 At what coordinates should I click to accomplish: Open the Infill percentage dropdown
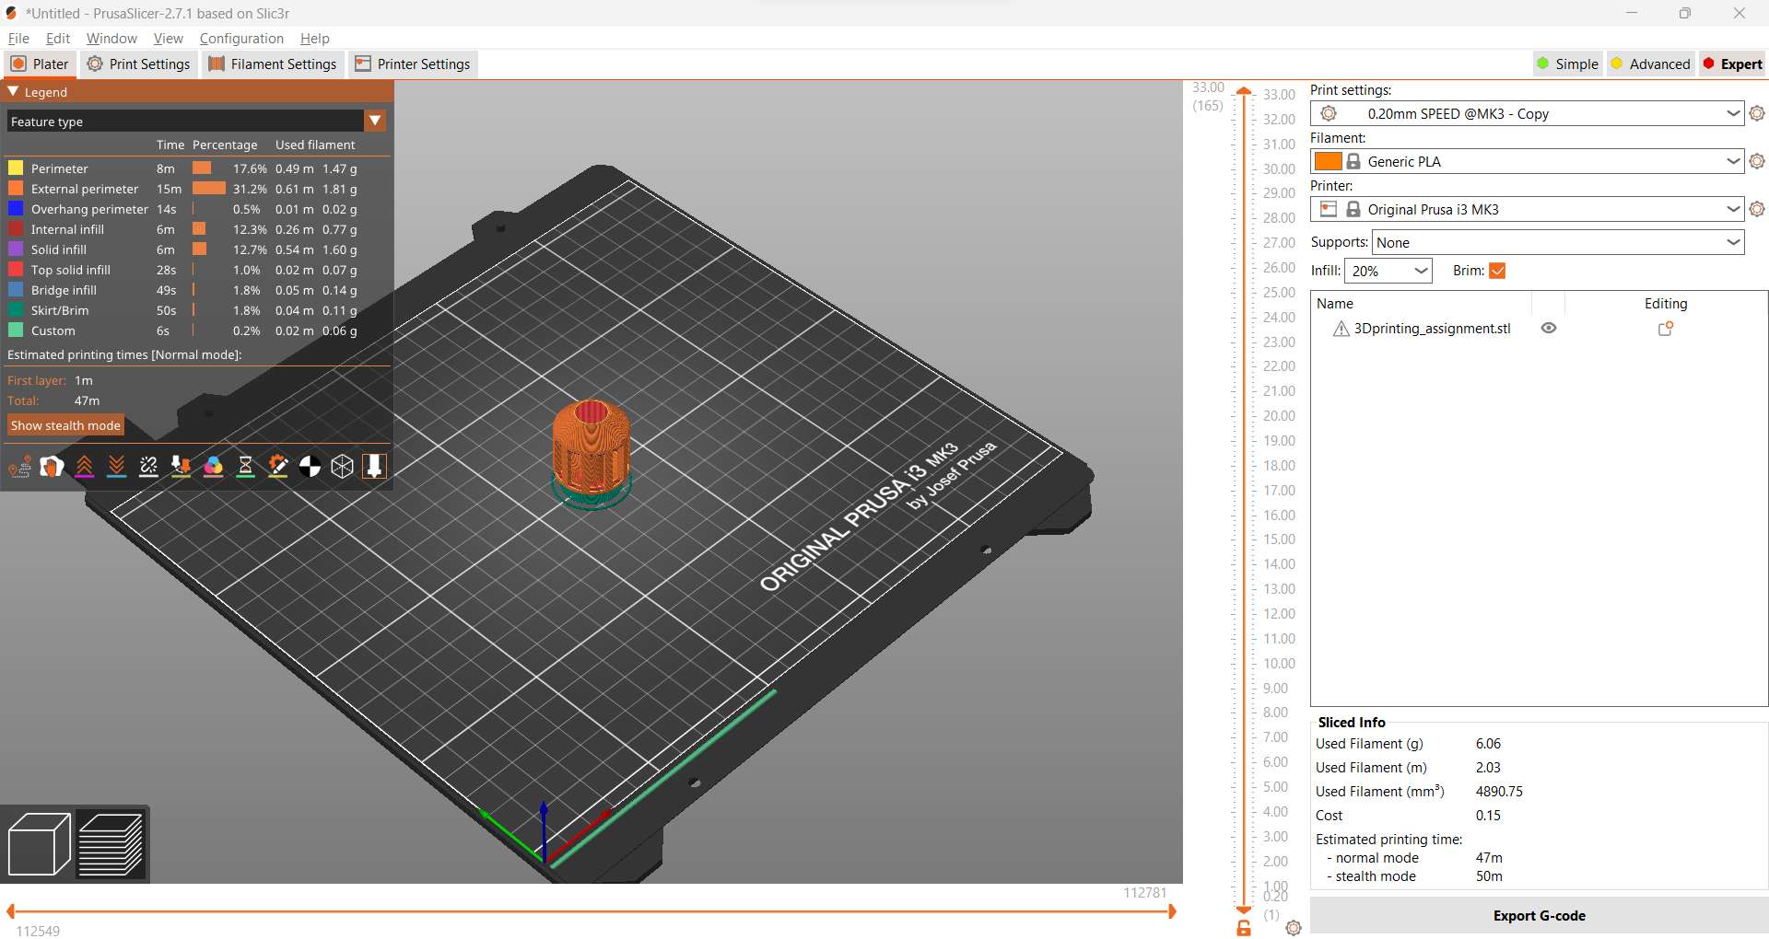(x=1388, y=271)
